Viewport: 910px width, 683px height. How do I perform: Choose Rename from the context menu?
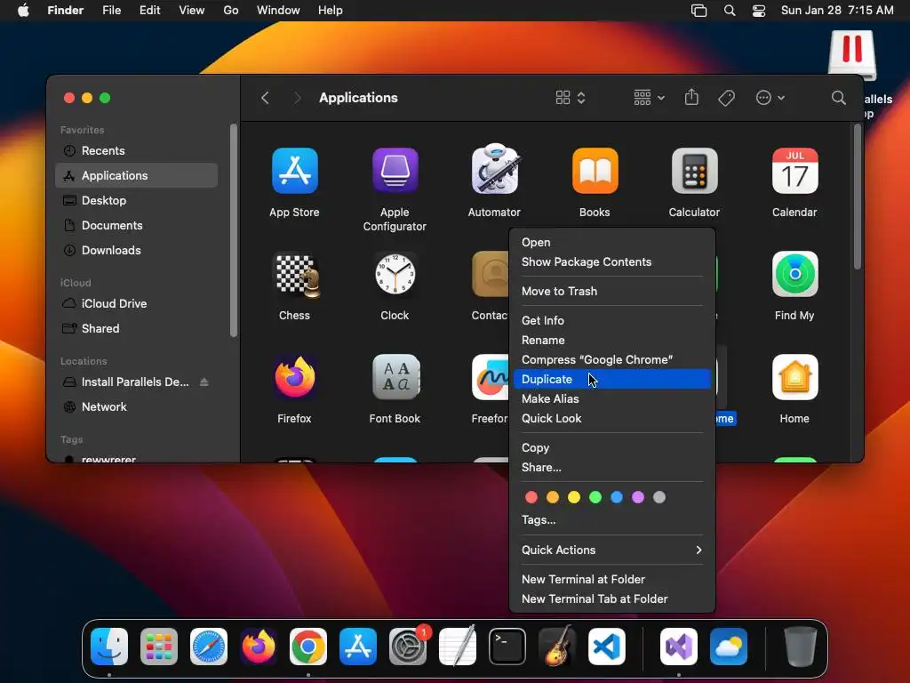(611, 341)
